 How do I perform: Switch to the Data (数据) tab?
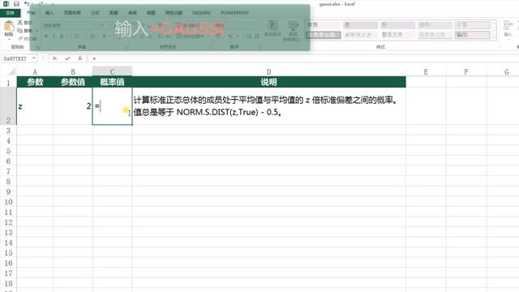click(114, 13)
